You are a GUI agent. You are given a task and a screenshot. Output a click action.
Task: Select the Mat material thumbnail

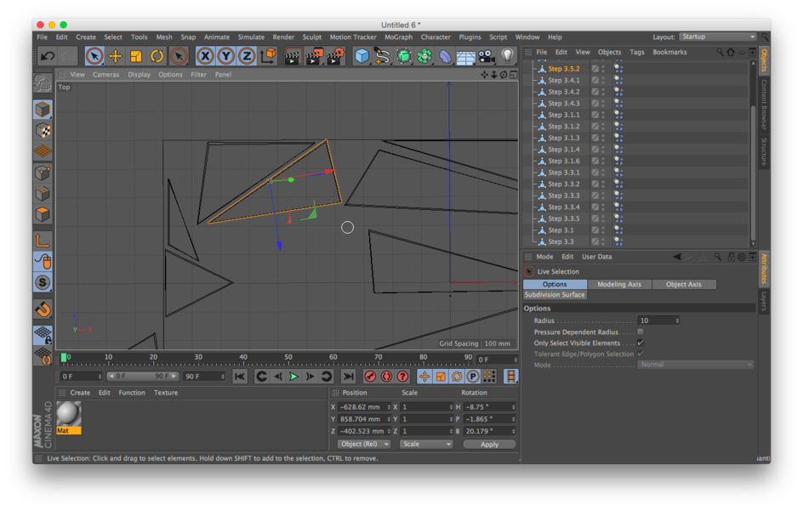click(x=69, y=414)
